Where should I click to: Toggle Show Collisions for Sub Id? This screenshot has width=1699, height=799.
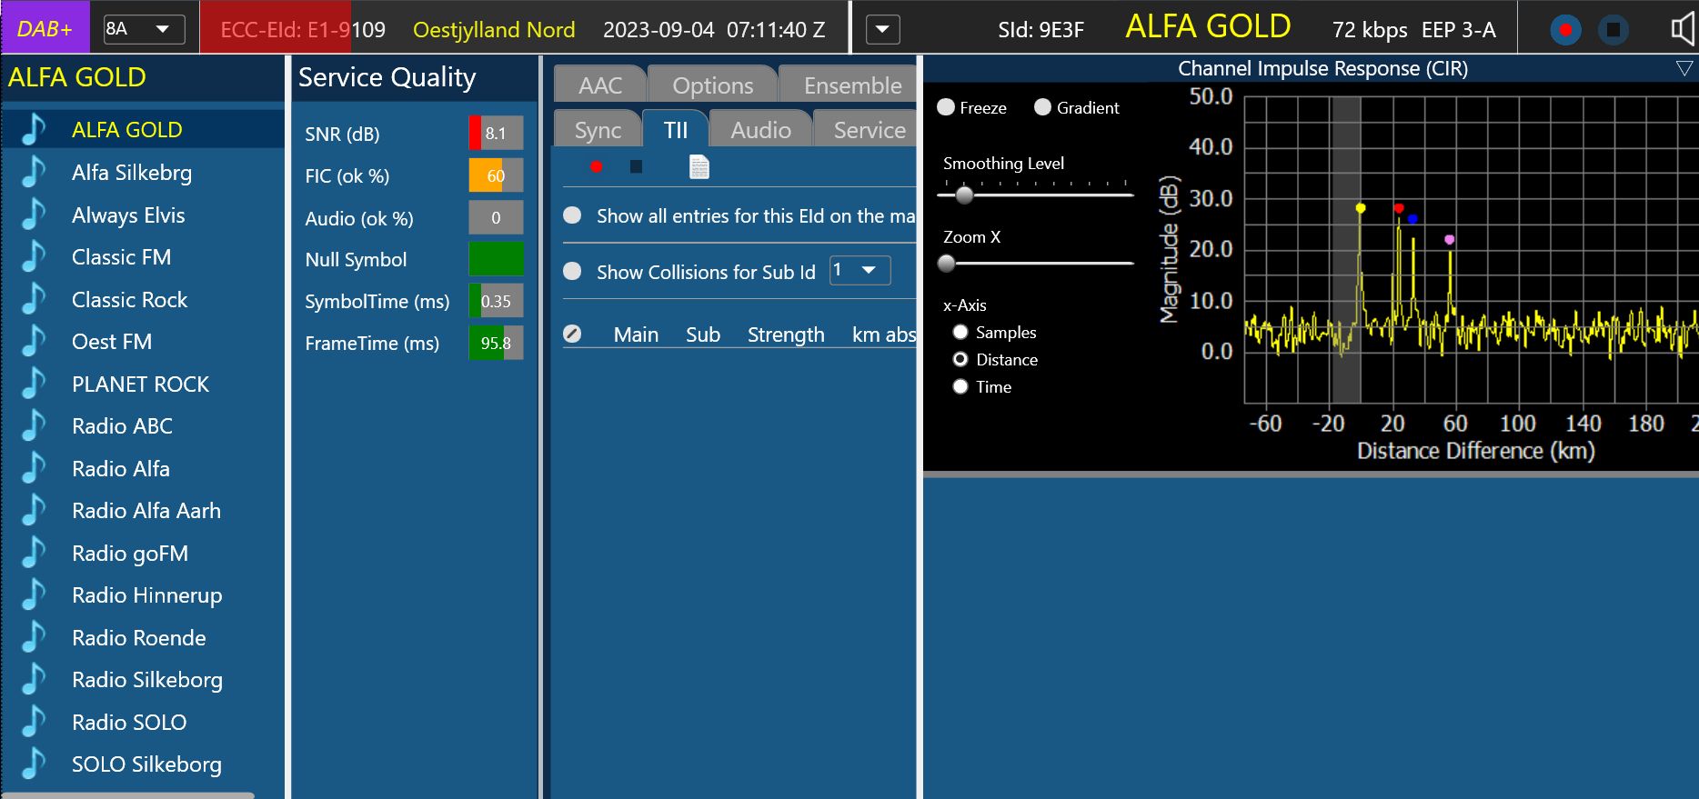pyautogui.click(x=572, y=271)
